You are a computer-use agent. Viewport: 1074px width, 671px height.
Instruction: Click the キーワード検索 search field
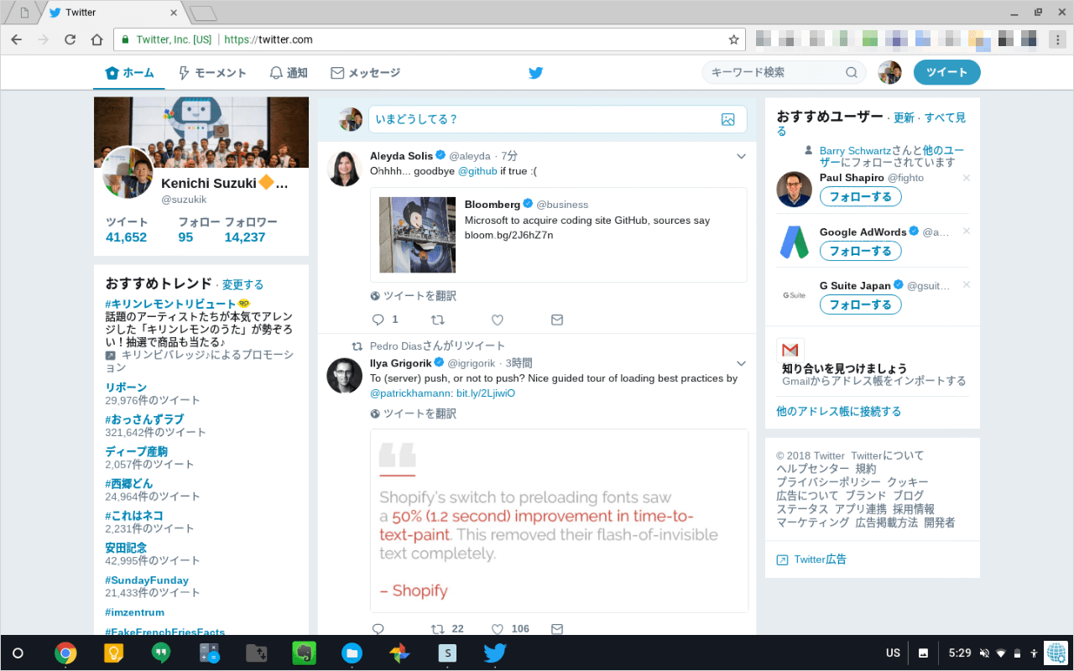[x=784, y=72]
